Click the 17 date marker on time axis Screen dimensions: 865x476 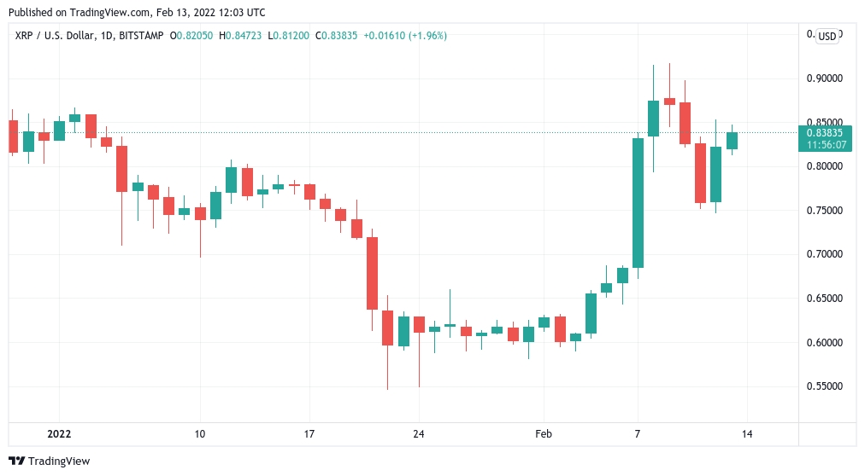pyautogui.click(x=309, y=434)
